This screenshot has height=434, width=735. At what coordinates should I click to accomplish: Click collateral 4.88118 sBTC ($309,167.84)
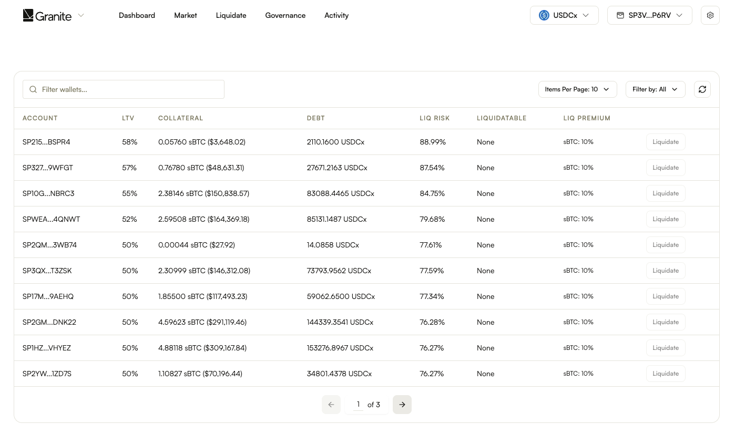point(202,348)
